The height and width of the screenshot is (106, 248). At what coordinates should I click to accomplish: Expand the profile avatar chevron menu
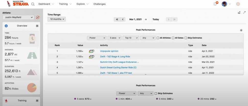click(230, 4)
